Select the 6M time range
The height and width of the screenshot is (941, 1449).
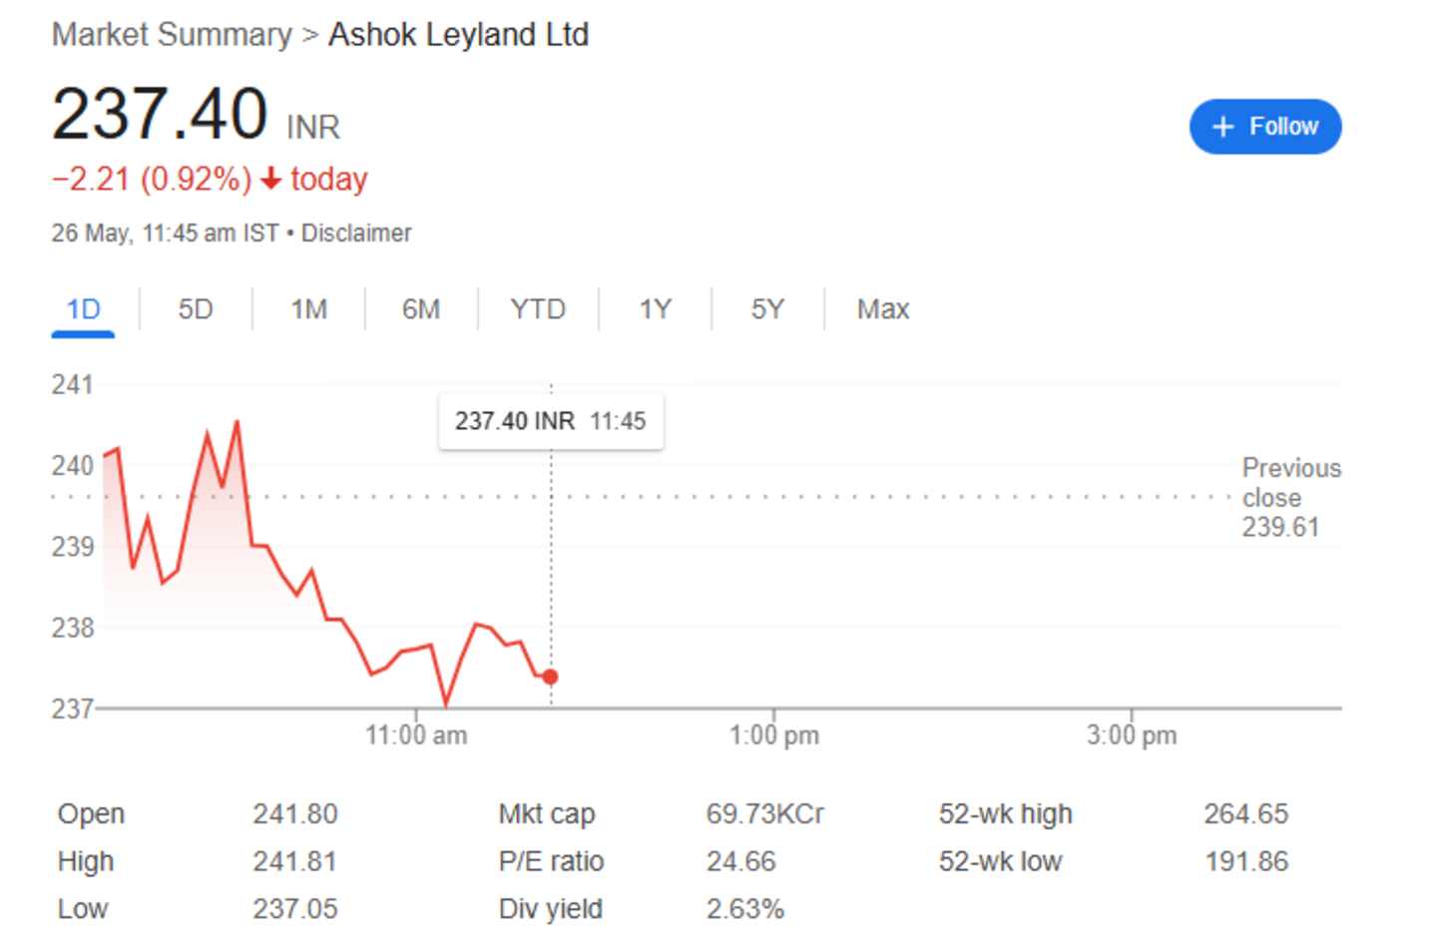[422, 309]
